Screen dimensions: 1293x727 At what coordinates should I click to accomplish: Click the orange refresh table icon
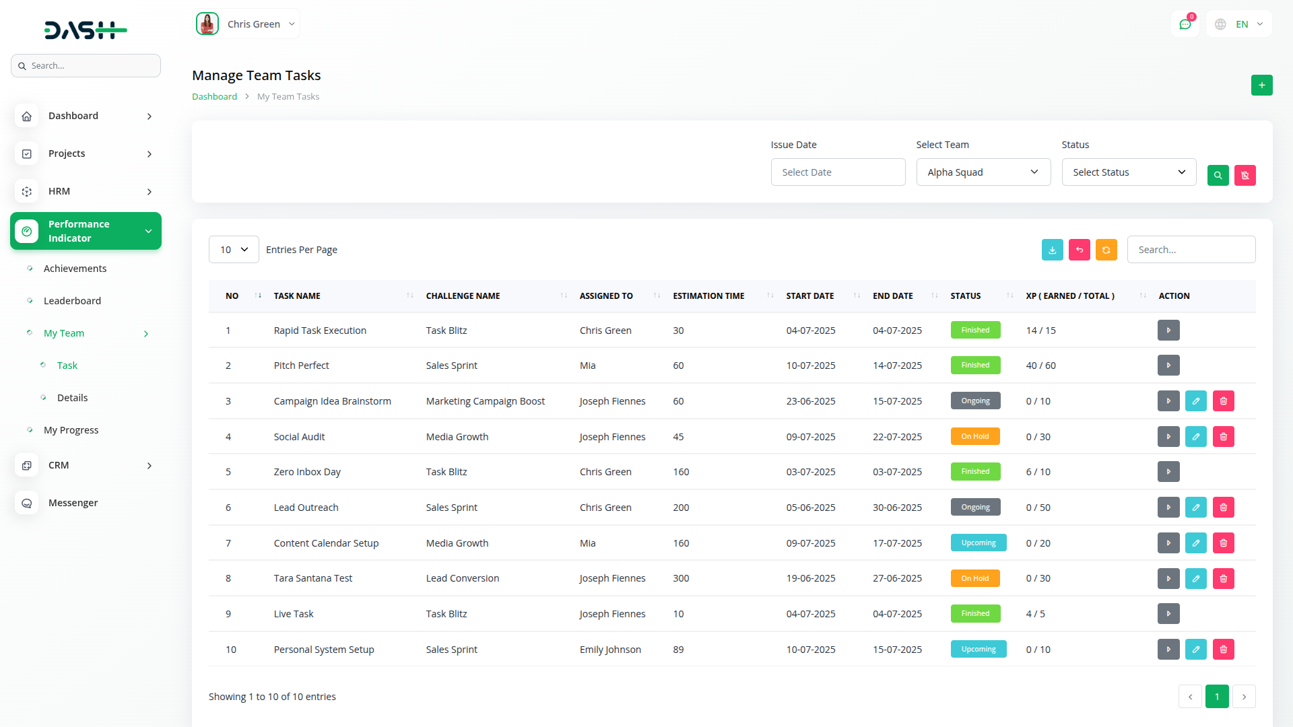tap(1106, 250)
